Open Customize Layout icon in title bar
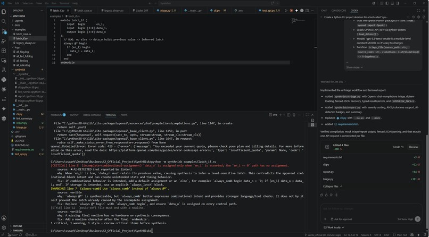The height and width of the screenshot is (237, 429). coord(382,3)
